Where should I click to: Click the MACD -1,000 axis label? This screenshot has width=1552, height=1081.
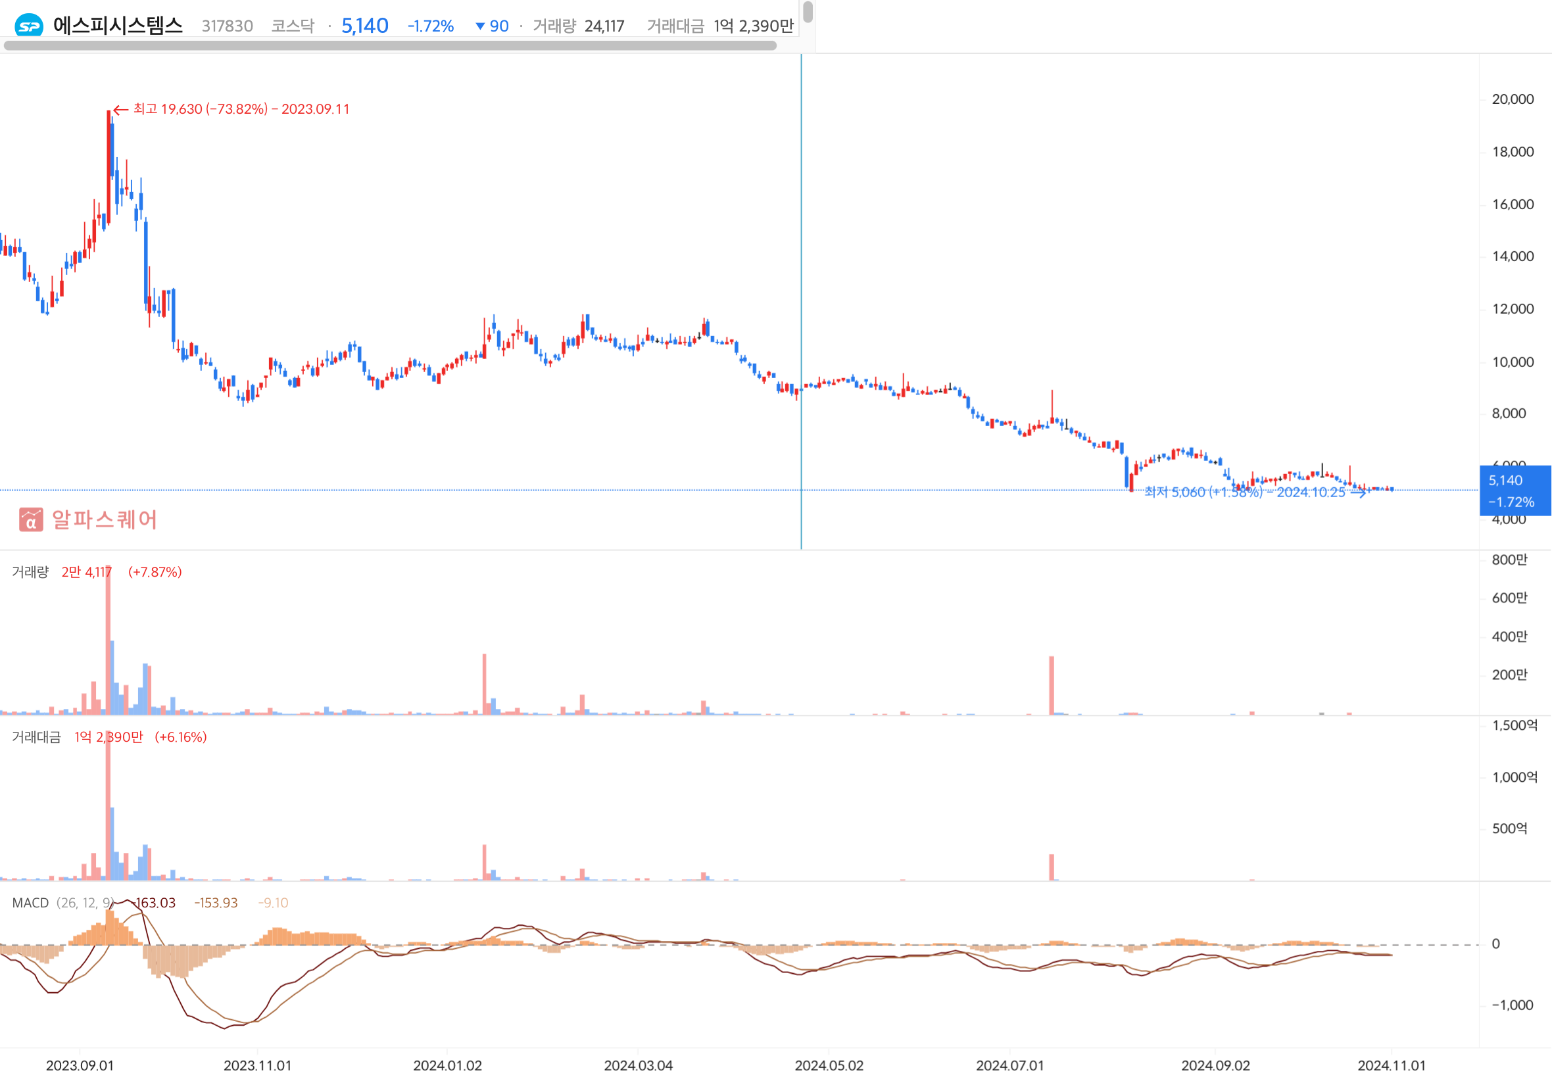[1512, 1005]
